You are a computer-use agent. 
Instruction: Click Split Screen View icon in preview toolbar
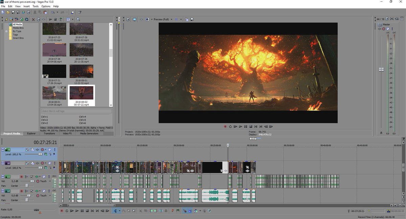(147, 19)
